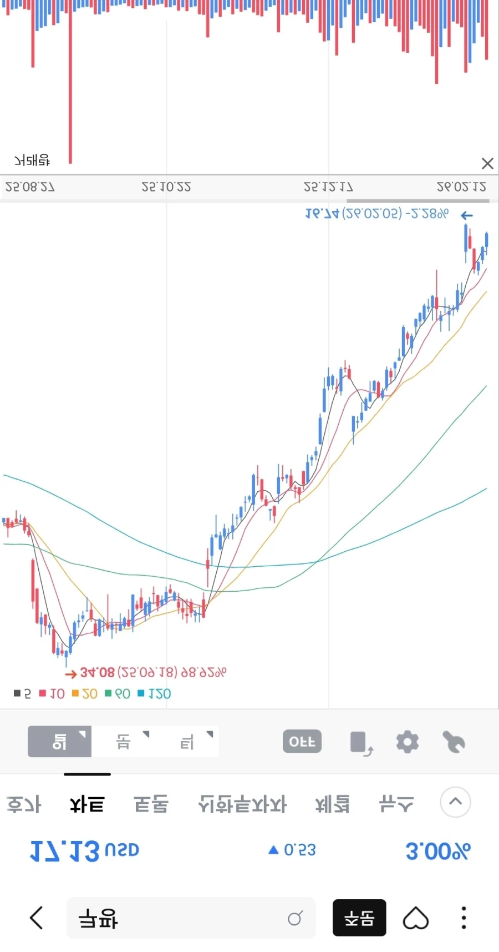
Task: Close the 거래량 volume panel with the X
Action: pyautogui.click(x=487, y=163)
